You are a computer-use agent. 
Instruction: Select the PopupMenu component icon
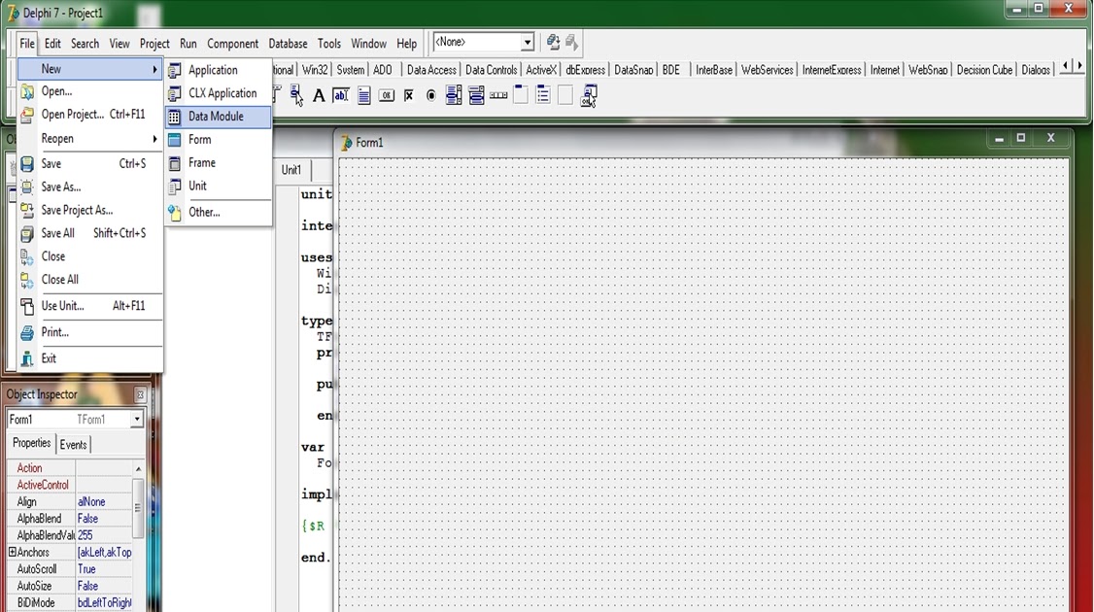pyautogui.click(x=296, y=95)
